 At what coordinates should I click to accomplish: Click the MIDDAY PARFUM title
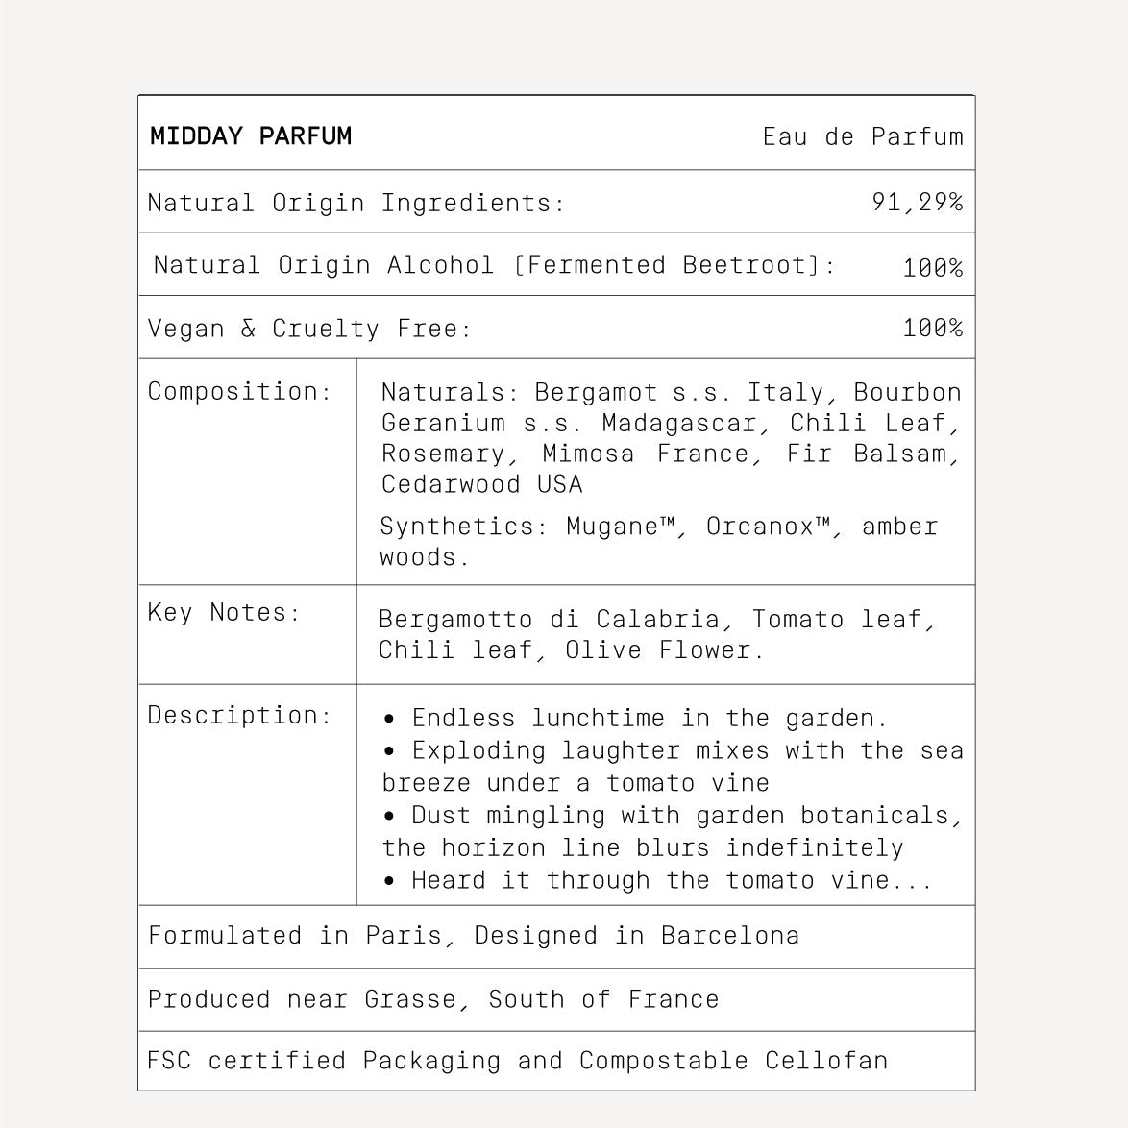(251, 136)
